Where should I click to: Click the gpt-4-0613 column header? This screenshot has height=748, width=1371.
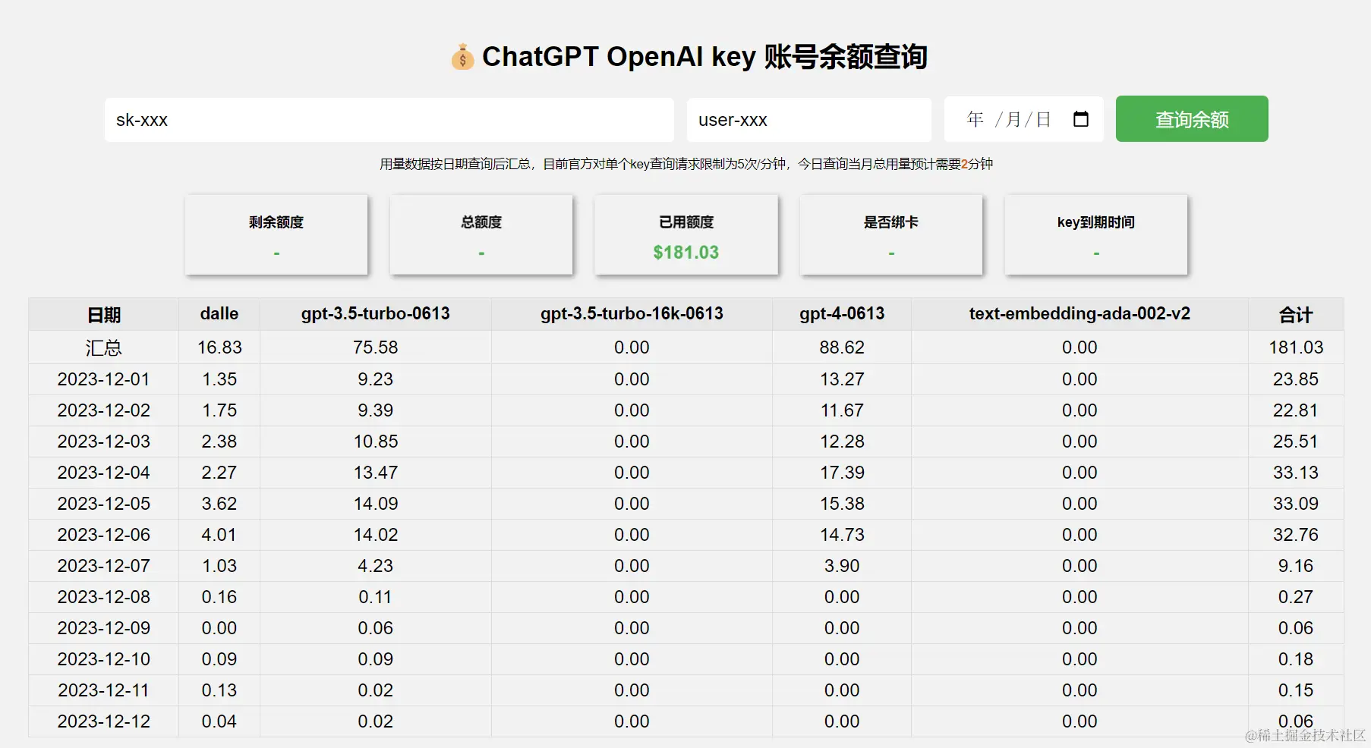click(842, 314)
